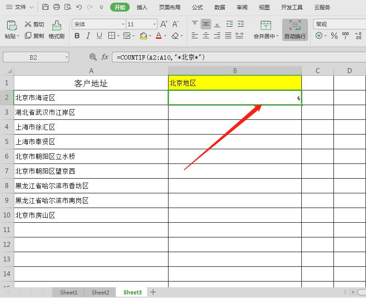Add a new sheet with the plus button
The image size is (366, 298).
(153, 292)
